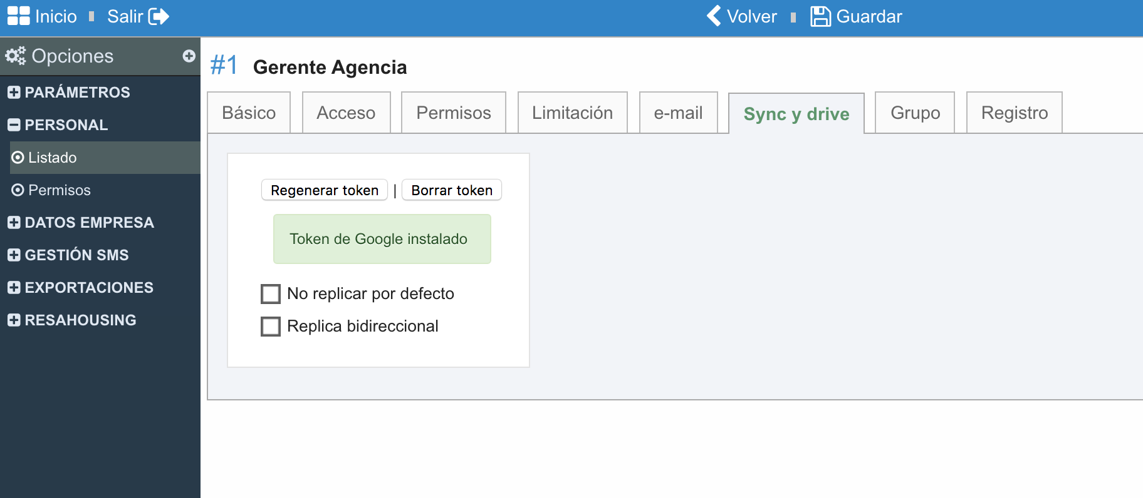
Task: Click the Inicio link text
Action: click(x=56, y=16)
